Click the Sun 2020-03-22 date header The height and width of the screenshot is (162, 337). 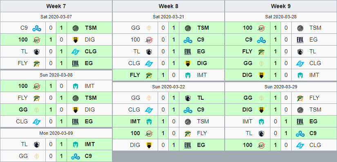click(x=168, y=87)
